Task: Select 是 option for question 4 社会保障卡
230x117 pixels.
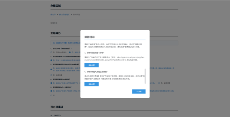Action: point(51,83)
